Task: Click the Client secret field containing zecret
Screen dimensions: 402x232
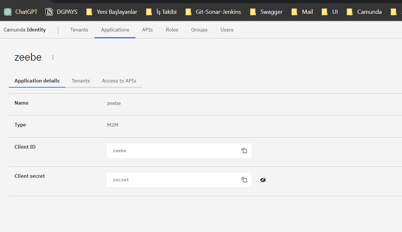Action: point(179,180)
